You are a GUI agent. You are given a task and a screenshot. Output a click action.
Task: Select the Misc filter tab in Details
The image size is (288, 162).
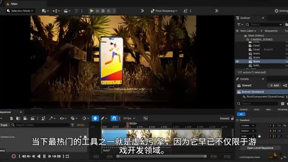click(269, 109)
